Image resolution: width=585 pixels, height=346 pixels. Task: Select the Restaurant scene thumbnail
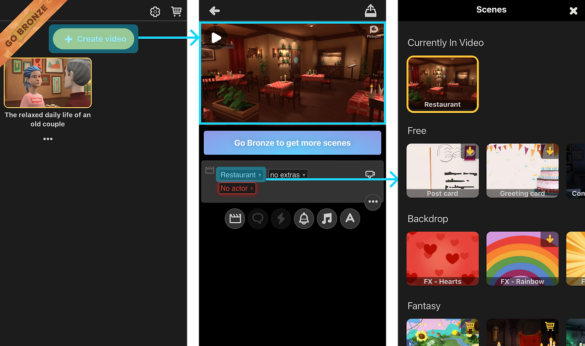tap(442, 84)
